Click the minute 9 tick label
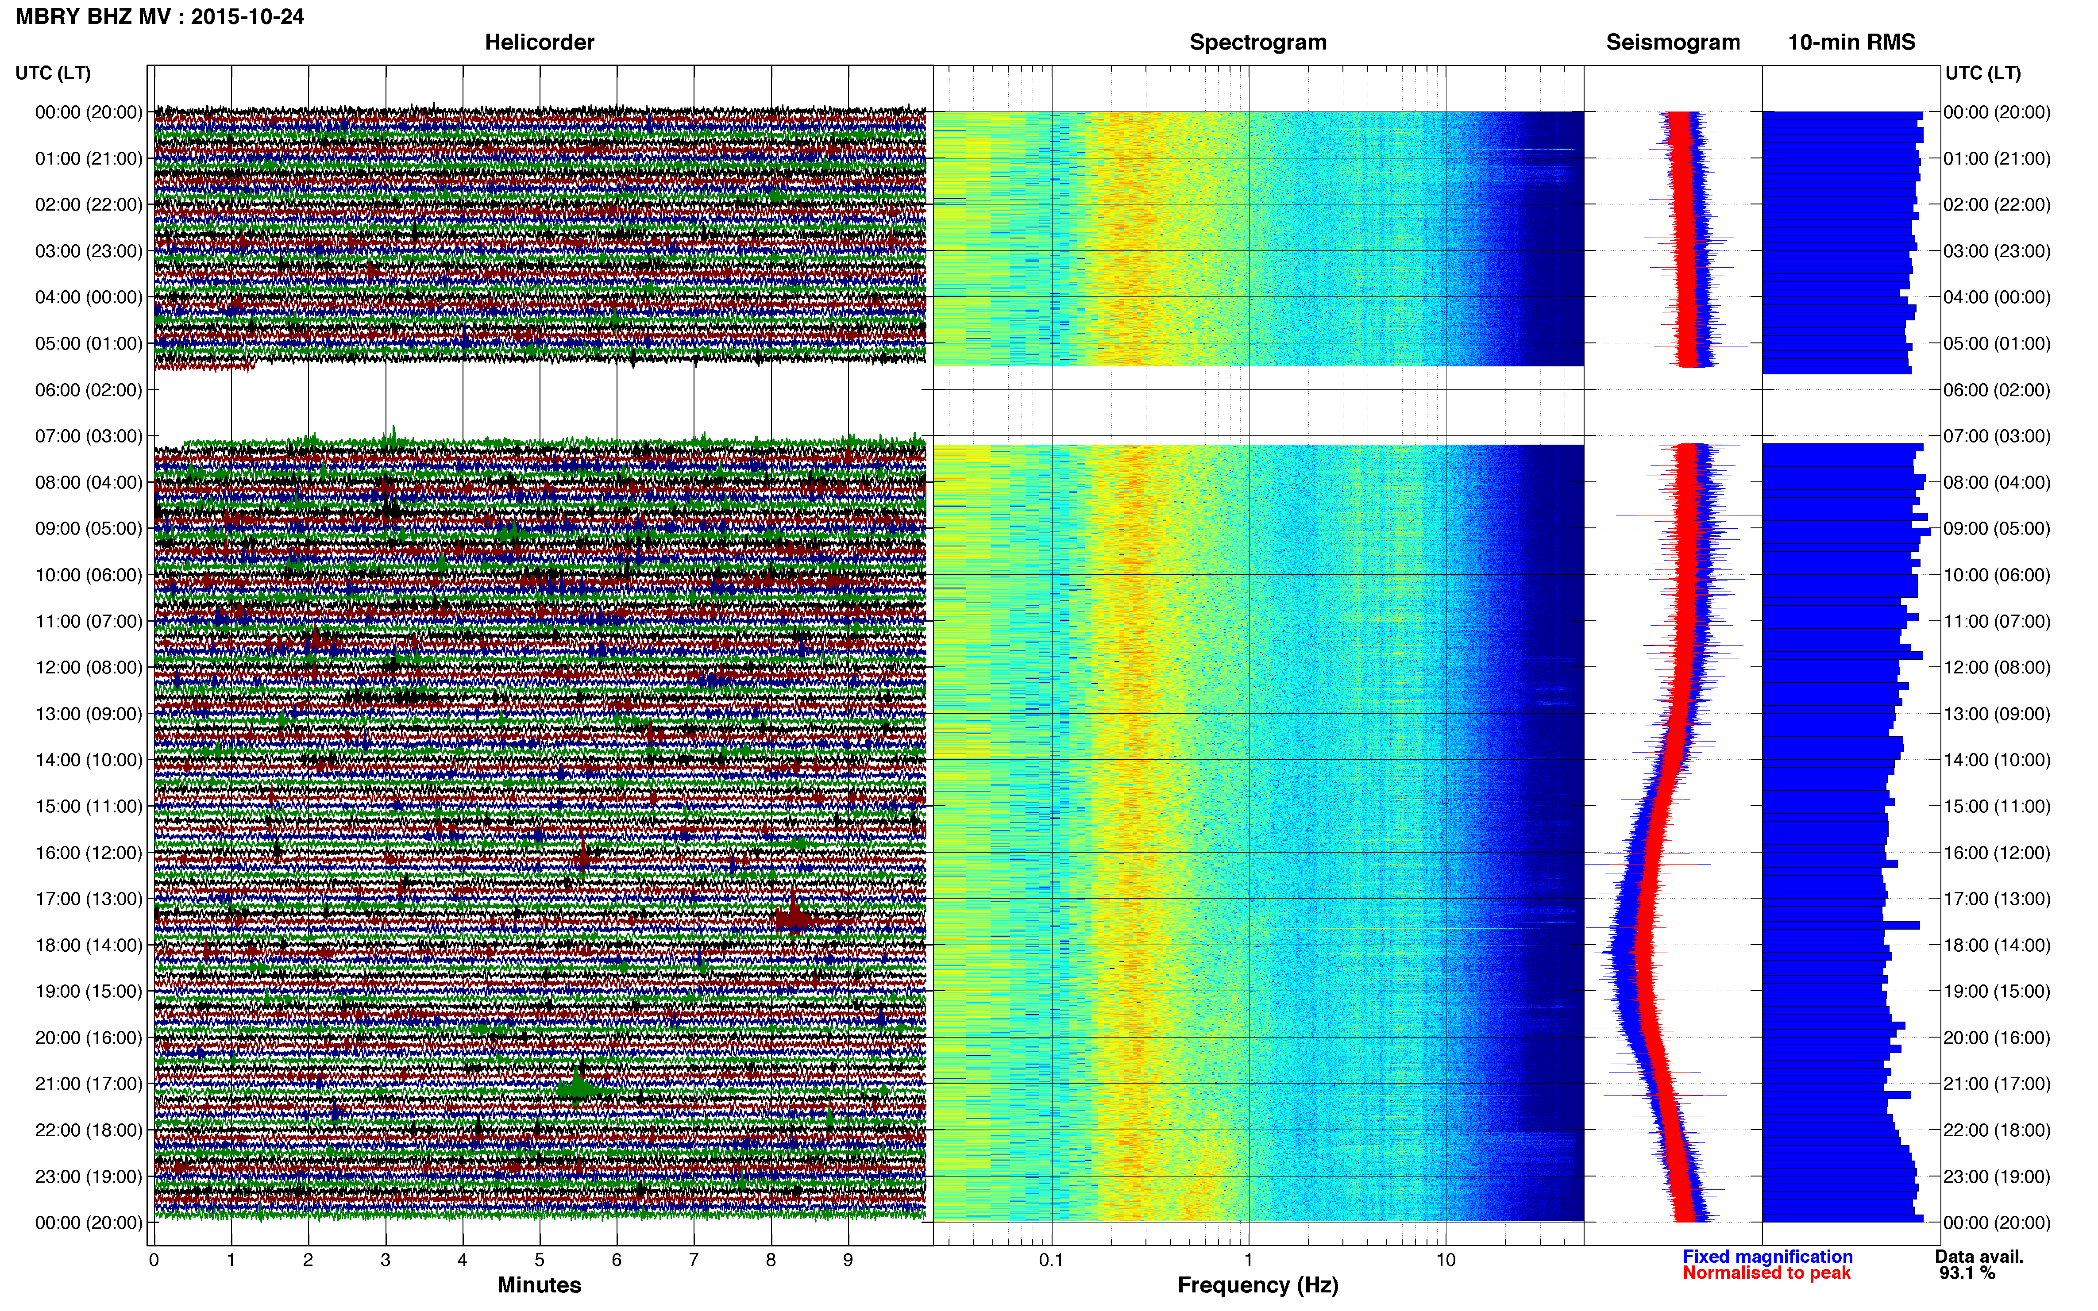The image size is (2098, 1311). point(848,1260)
